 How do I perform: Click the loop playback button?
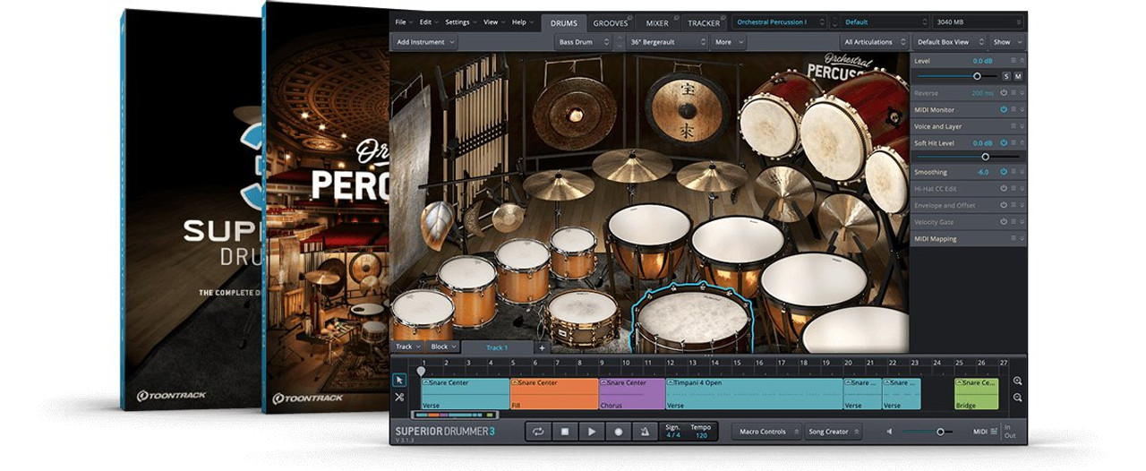(538, 432)
